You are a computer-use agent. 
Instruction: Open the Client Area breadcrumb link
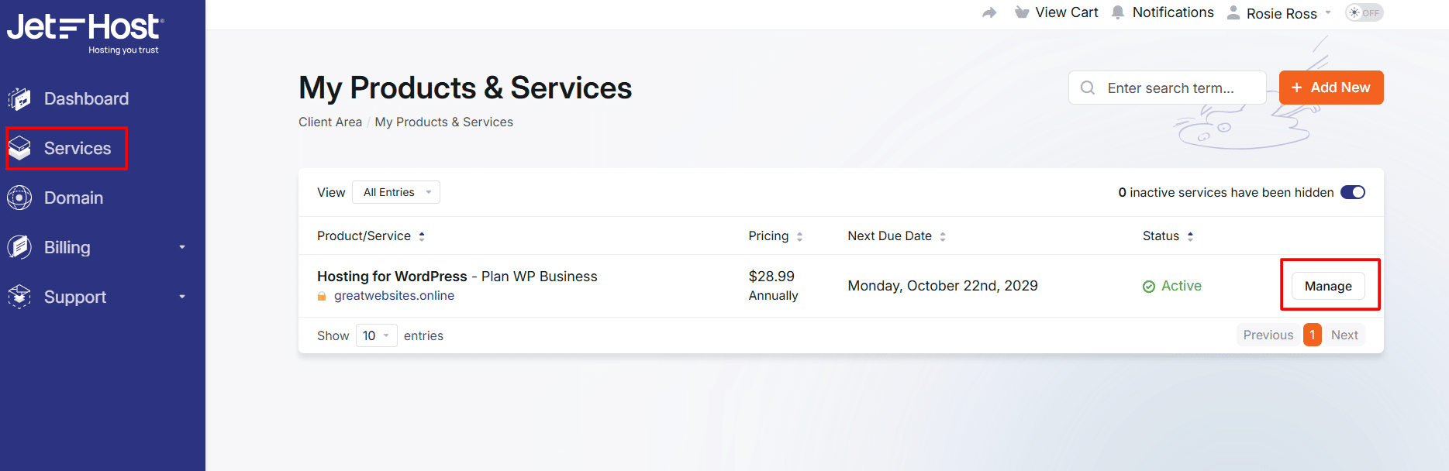[x=330, y=122]
